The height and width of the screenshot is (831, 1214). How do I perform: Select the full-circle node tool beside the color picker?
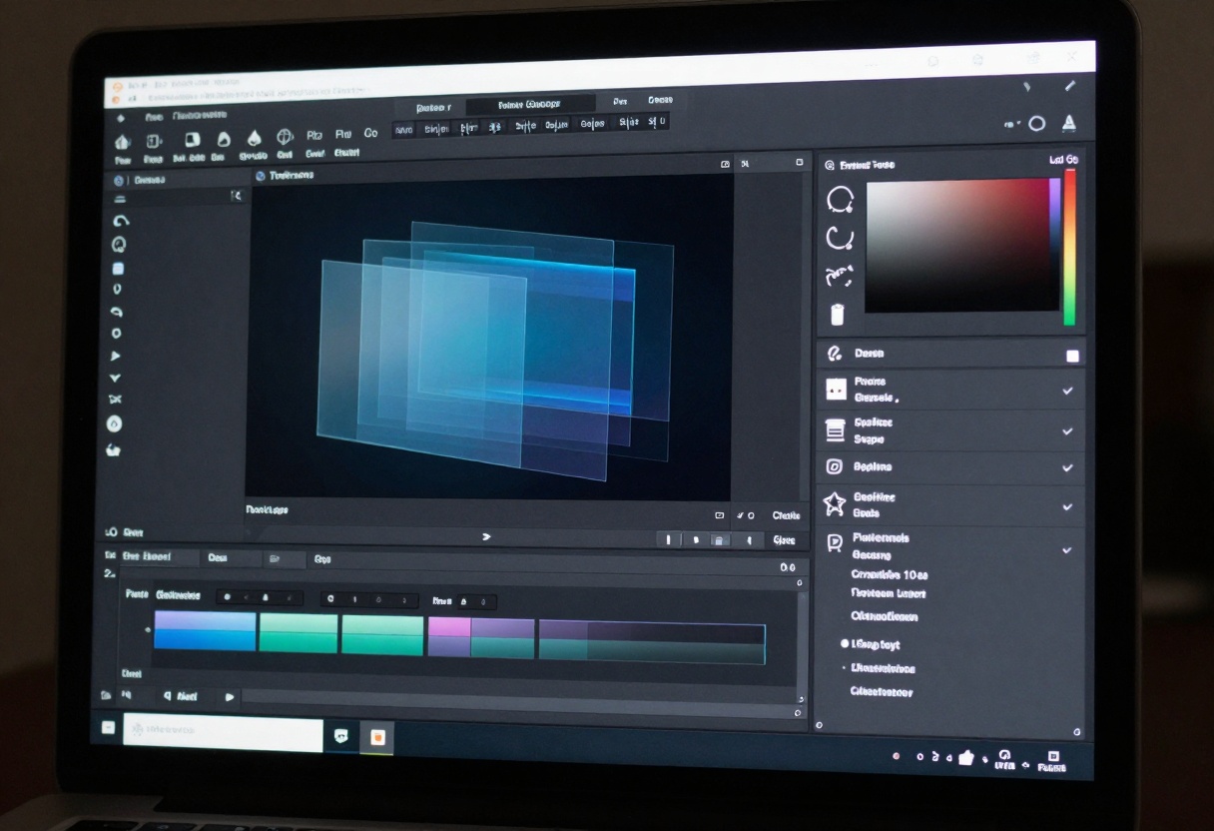[x=841, y=200]
